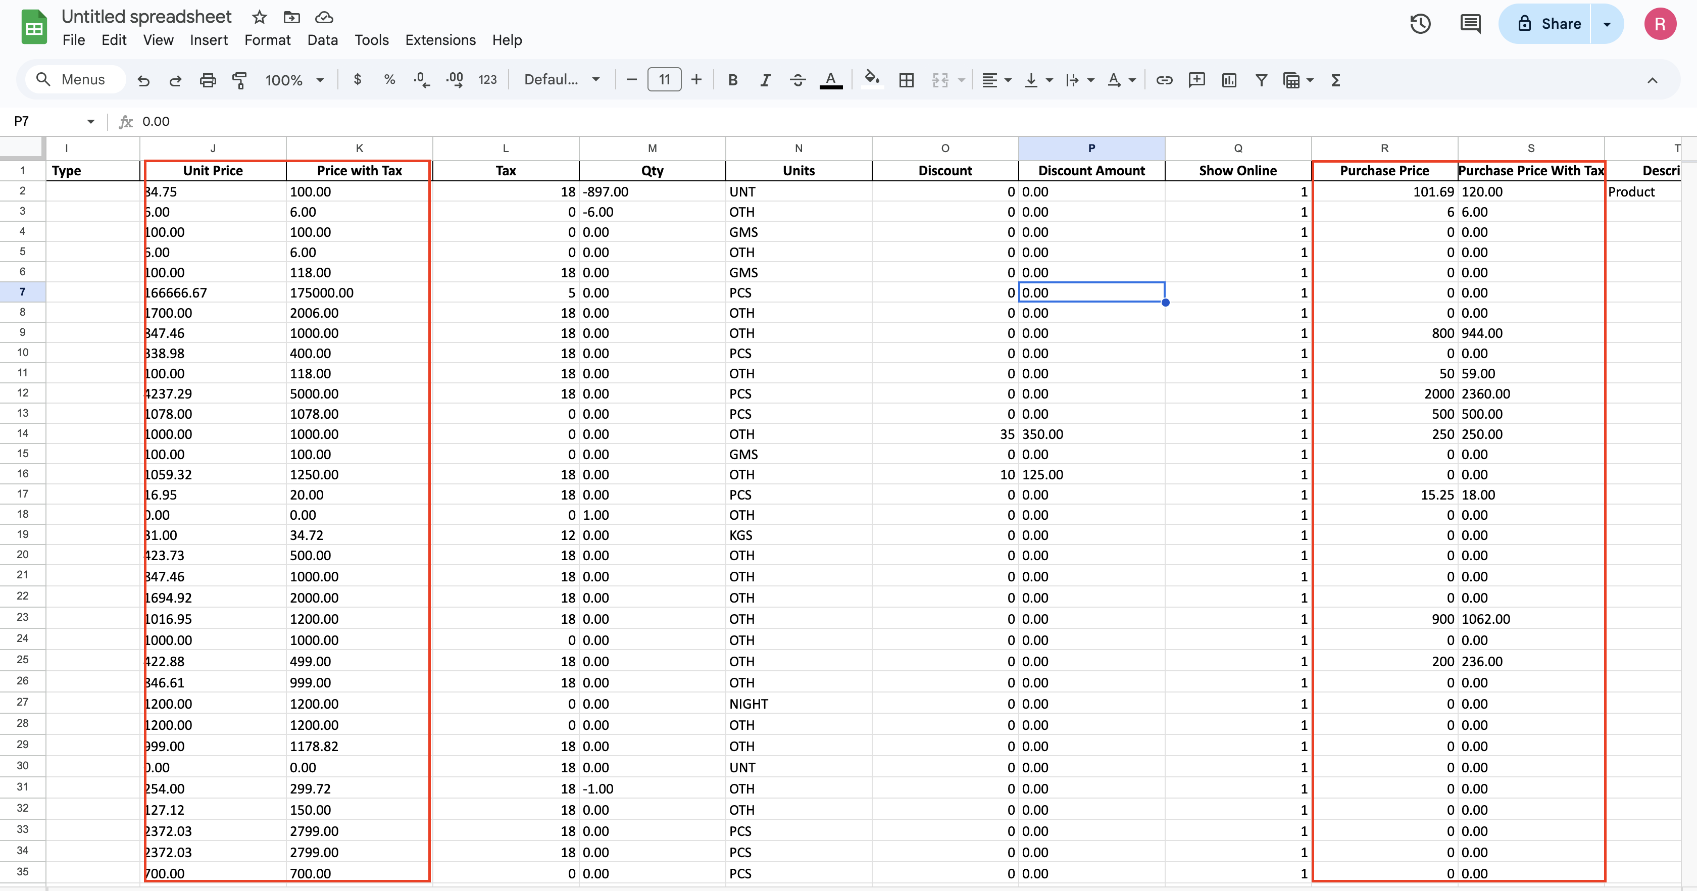Open the fill color picker
The height and width of the screenshot is (891, 1697).
[x=872, y=80]
